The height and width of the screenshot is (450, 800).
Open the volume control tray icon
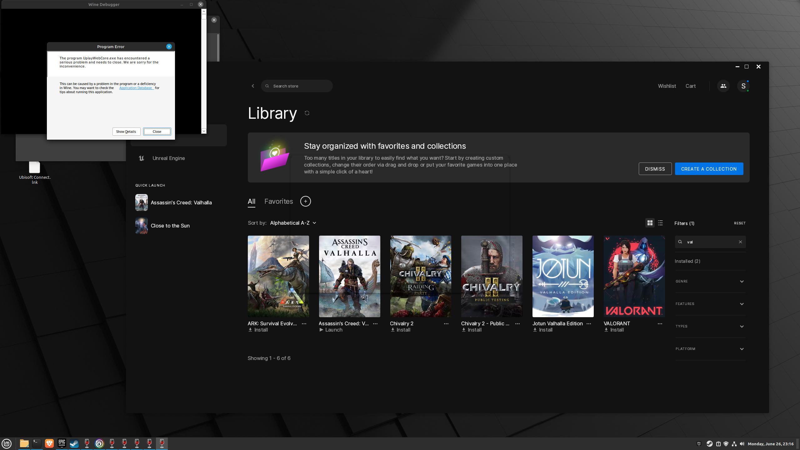click(x=742, y=444)
